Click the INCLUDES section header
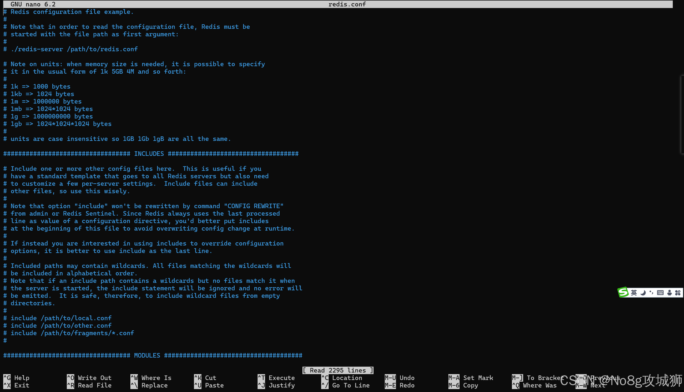Image resolution: width=684 pixels, height=392 pixels. click(151, 154)
